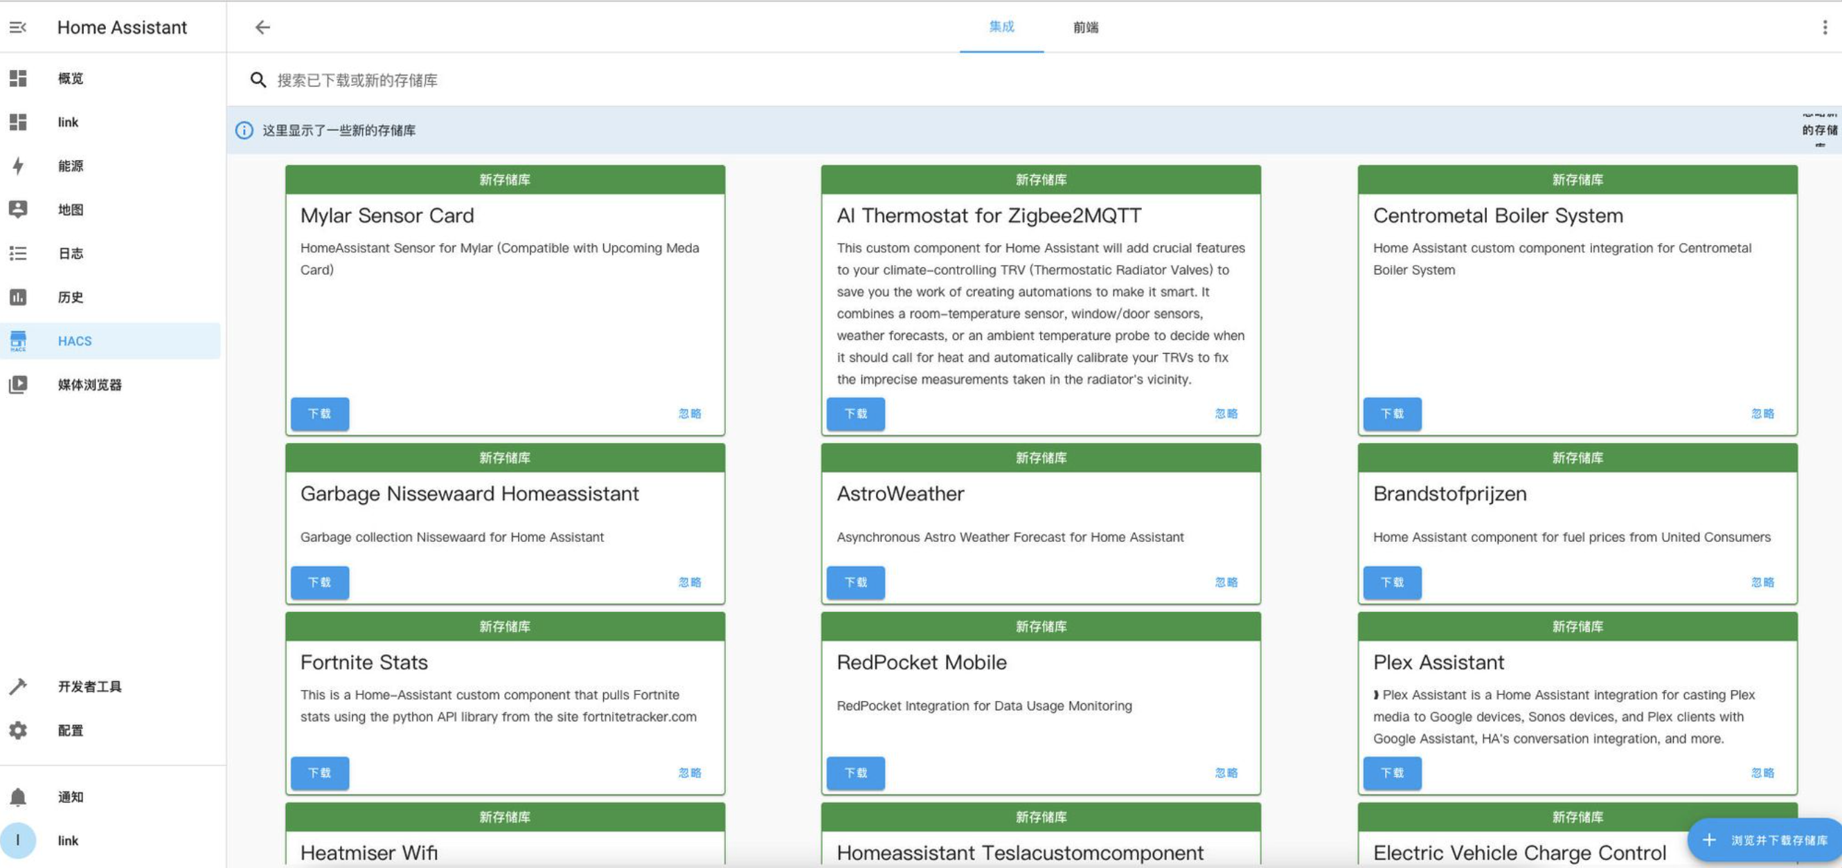The height and width of the screenshot is (868, 1842).
Task: Open 历史 in the sidebar
Action: pos(110,297)
